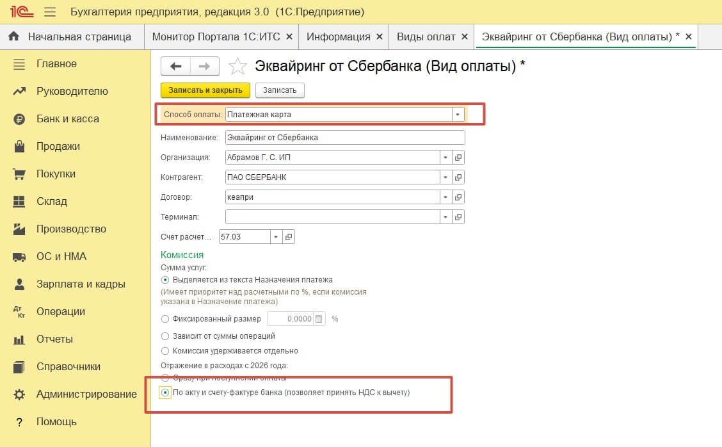
Task: Click the Банк и касса ruble icon
Action: click(19, 119)
